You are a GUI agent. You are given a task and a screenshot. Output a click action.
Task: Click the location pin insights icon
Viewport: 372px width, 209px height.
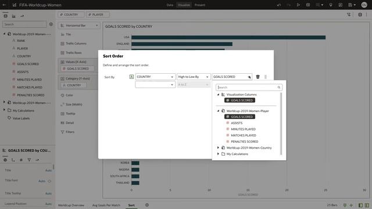[331, 5]
